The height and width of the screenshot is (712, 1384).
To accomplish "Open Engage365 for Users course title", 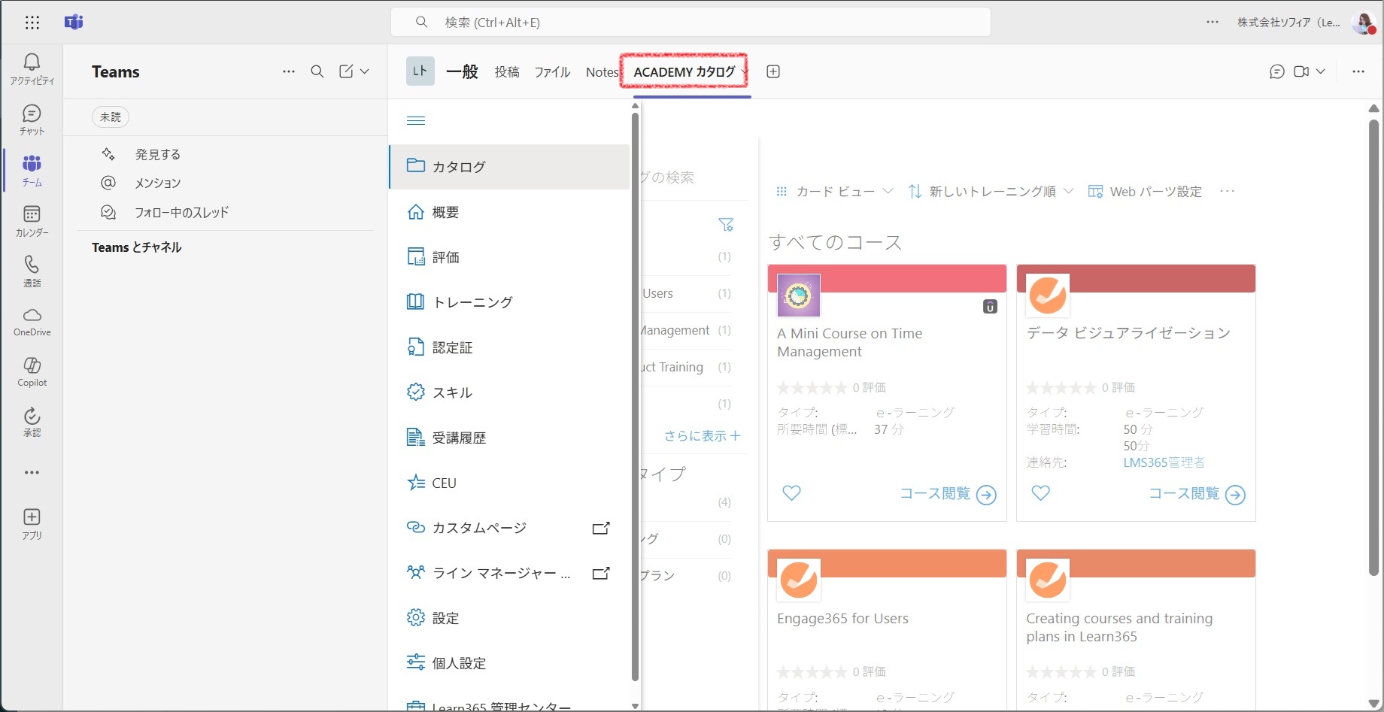I will (842, 619).
